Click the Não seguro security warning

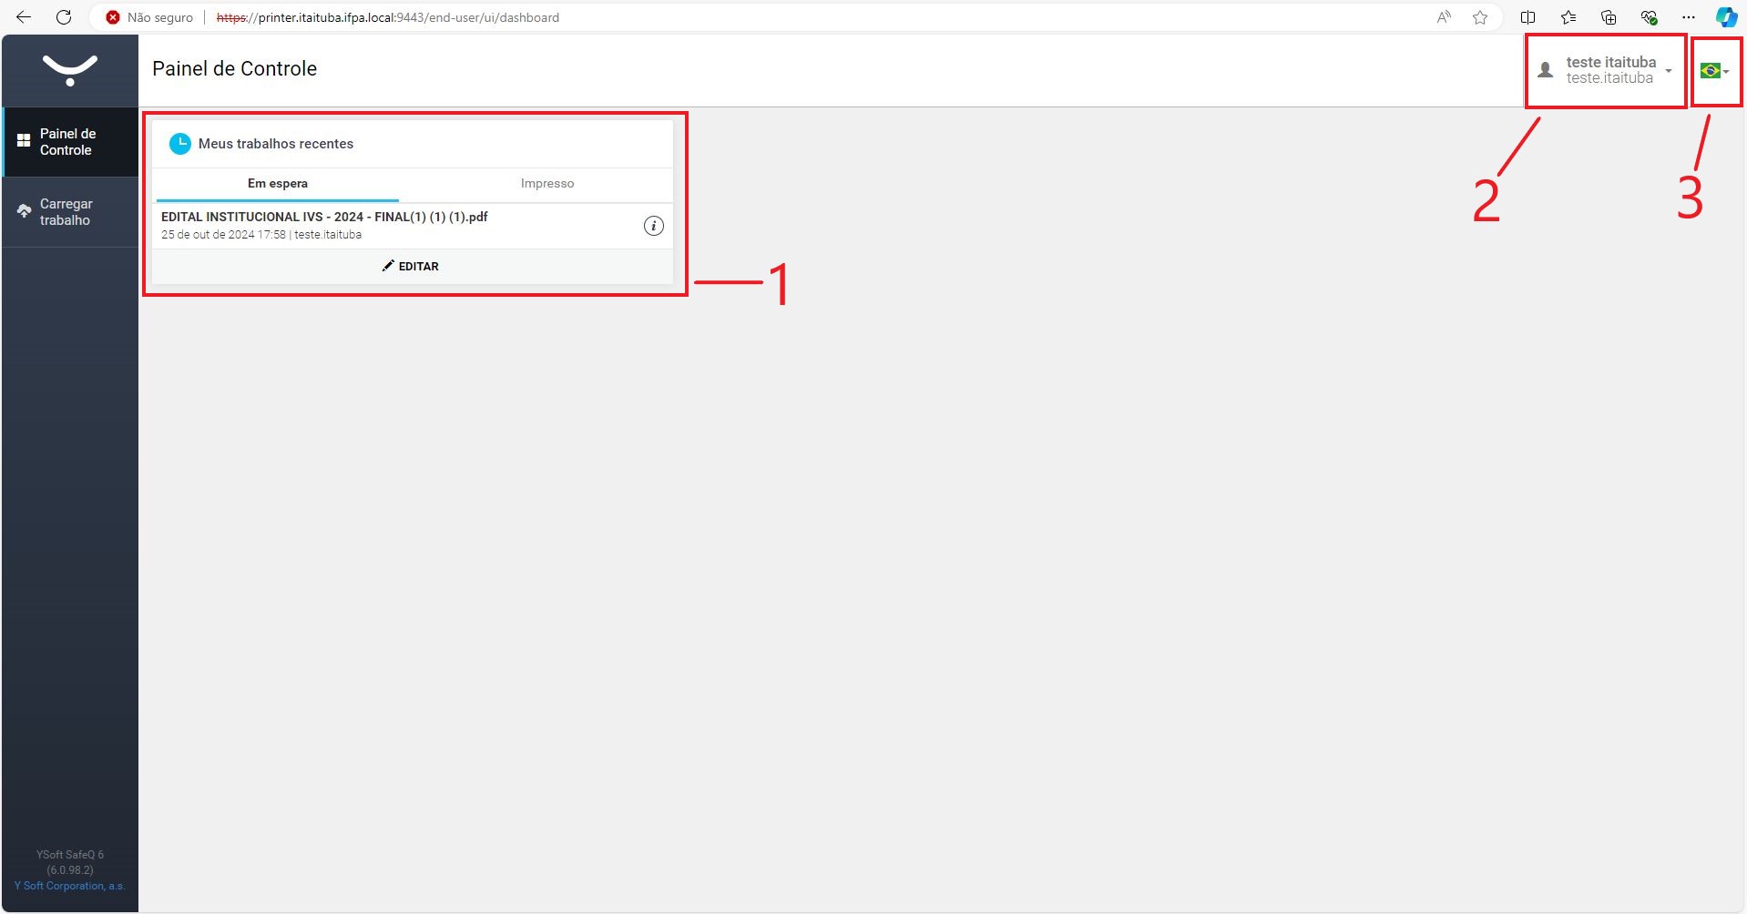150,17
